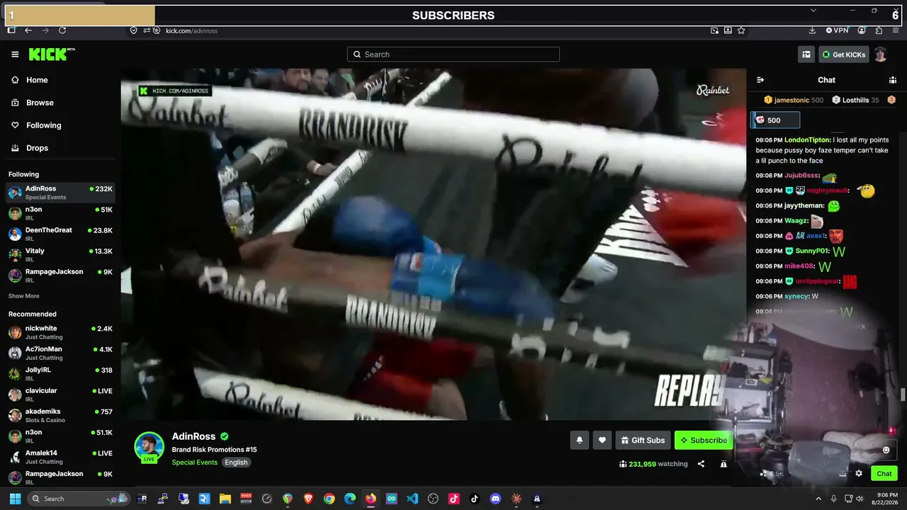Share the stream with the share icon

tap(701, 464)
